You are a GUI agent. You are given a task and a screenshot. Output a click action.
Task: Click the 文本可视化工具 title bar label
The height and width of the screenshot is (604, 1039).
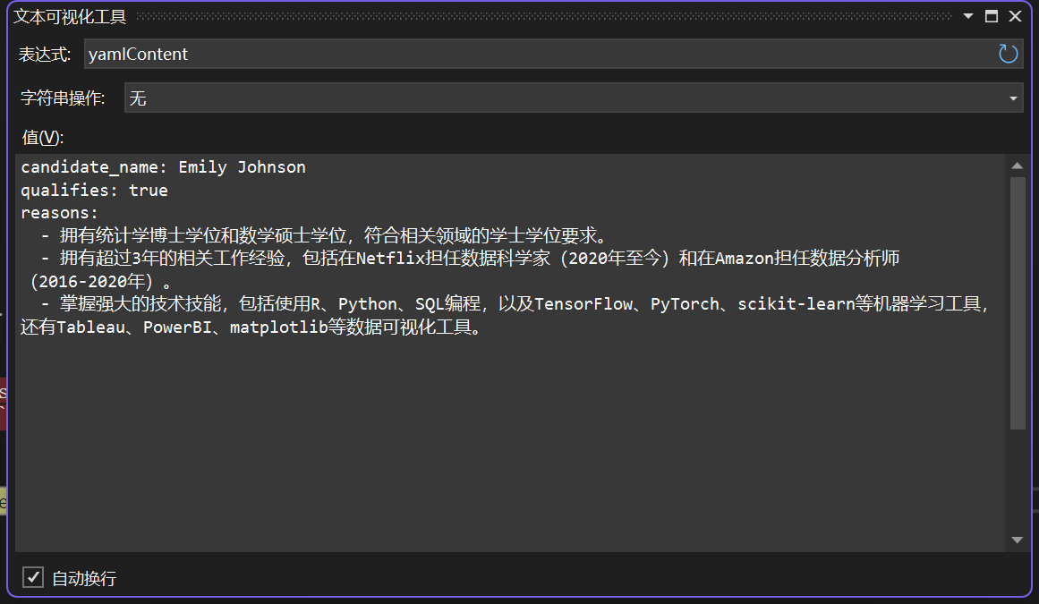[x=69, y=15]
